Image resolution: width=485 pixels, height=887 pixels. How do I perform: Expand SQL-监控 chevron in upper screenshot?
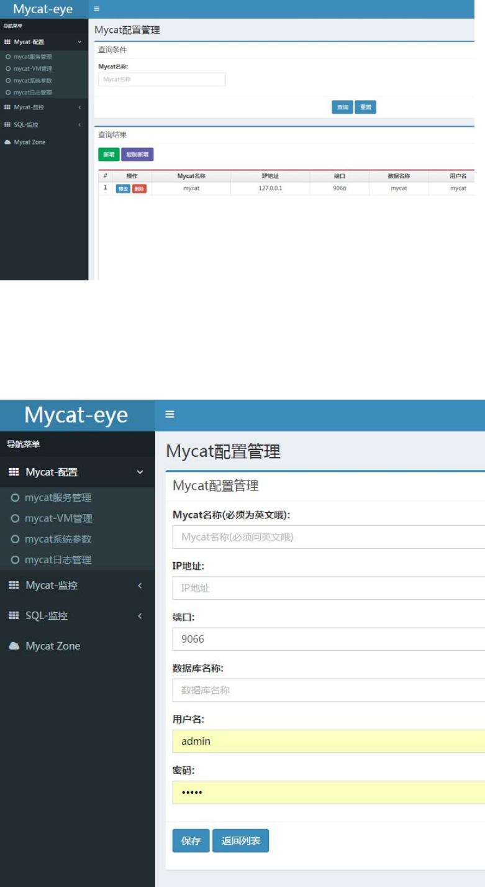tap(79, 124)
